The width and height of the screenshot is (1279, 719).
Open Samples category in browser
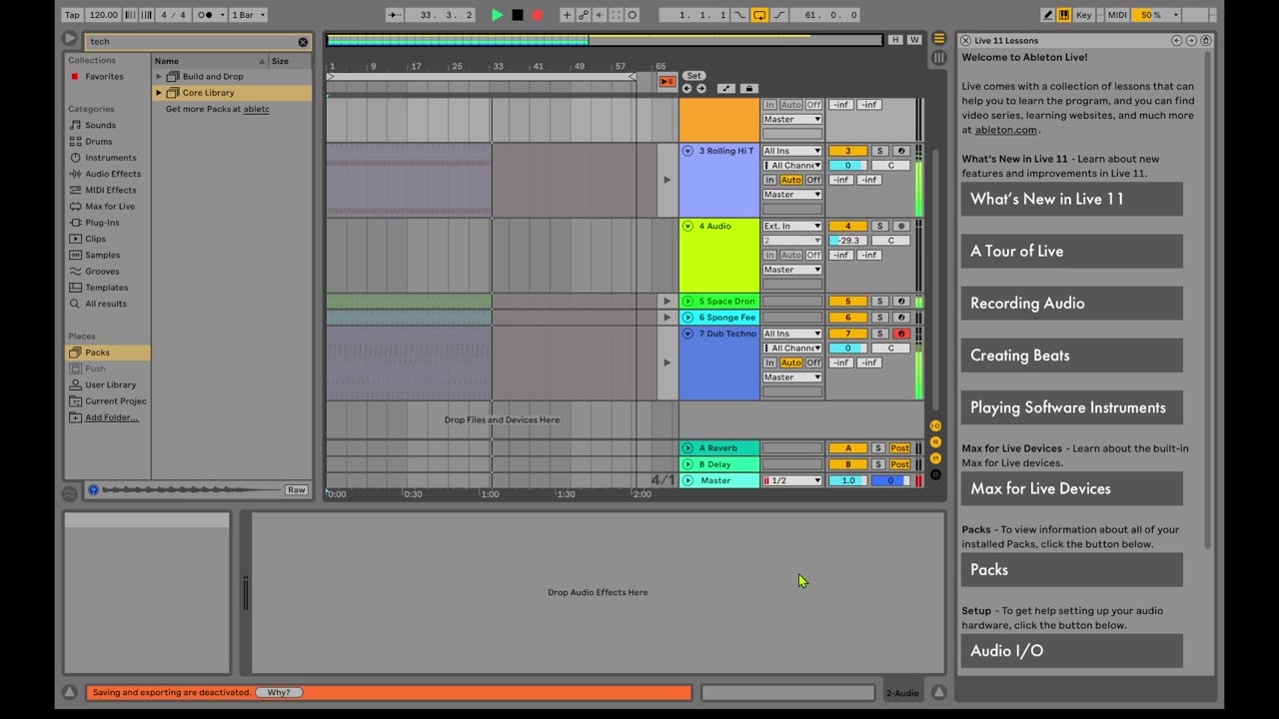tap(102, 255)
